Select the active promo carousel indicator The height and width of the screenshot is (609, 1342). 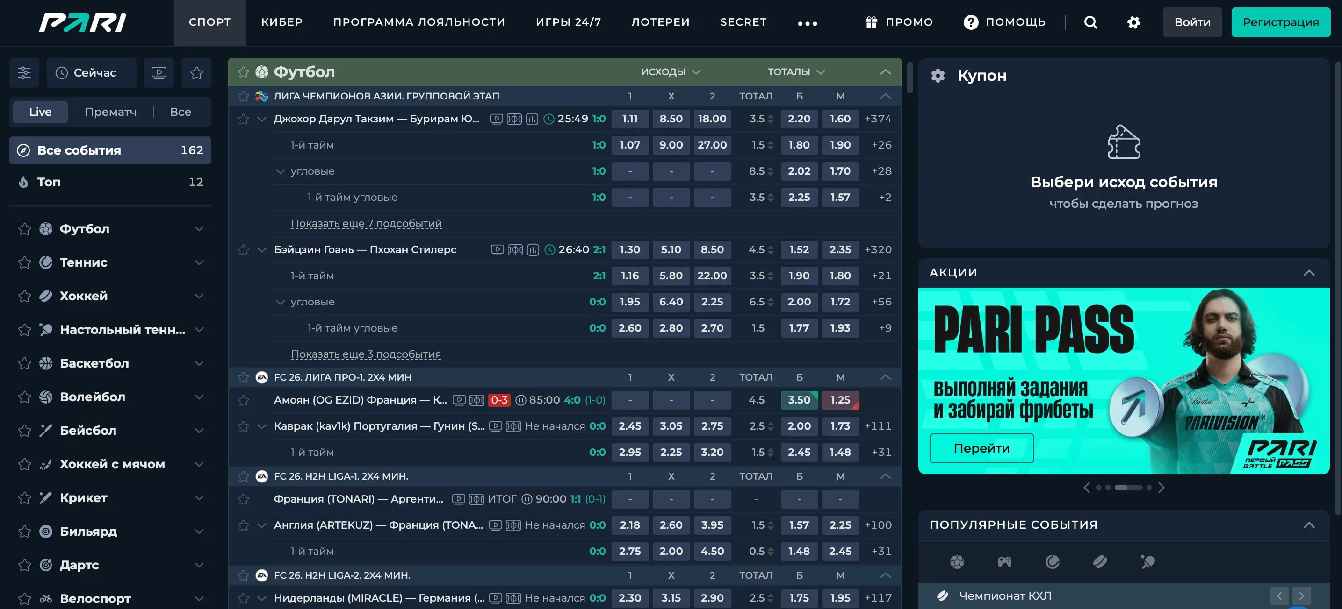1128,488
